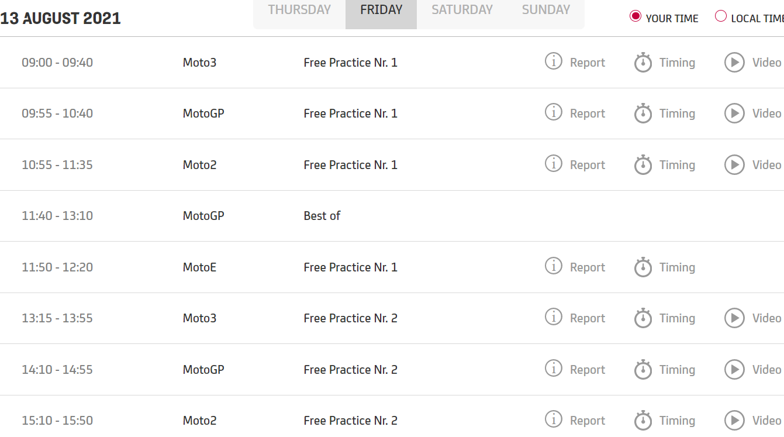Play video for MotoGP Free Practice 2
784x437 pixels.
(734, 370)
